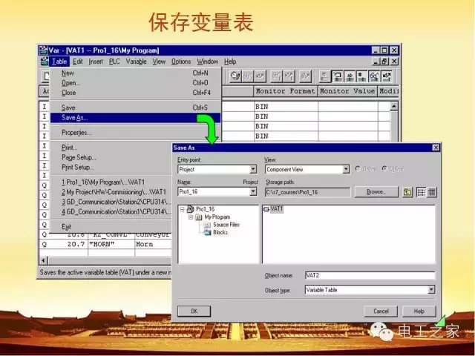Viewport: 475px width, 356px height.
Task: Select the VAT1 variable table icon
Action: point(267,210)
